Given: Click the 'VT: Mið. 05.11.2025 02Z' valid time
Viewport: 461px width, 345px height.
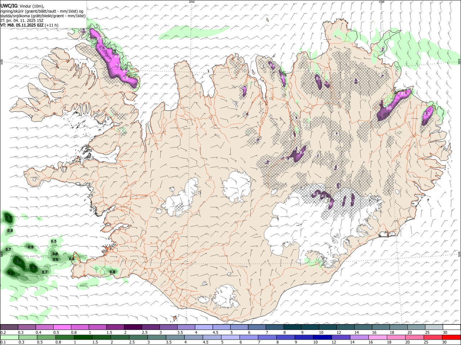Looking at the screenshot, I should (x=22, y=25).
